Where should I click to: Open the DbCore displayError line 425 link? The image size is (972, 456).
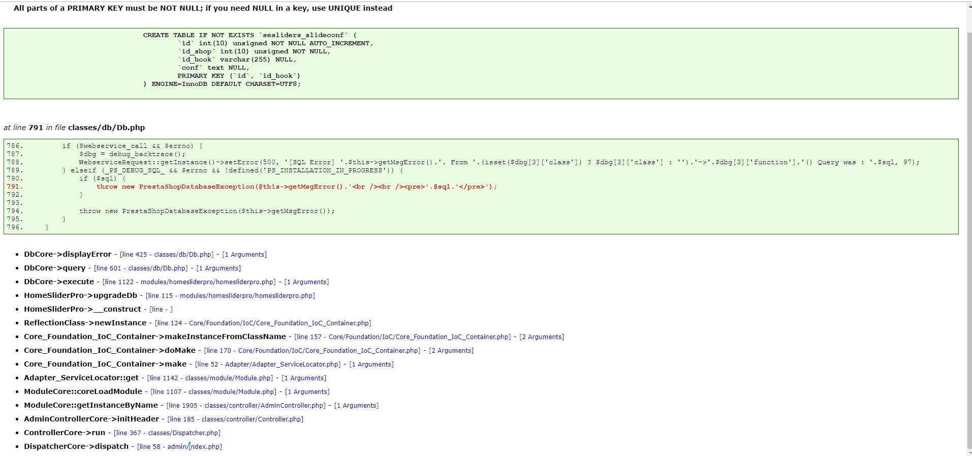pos(167,254)
